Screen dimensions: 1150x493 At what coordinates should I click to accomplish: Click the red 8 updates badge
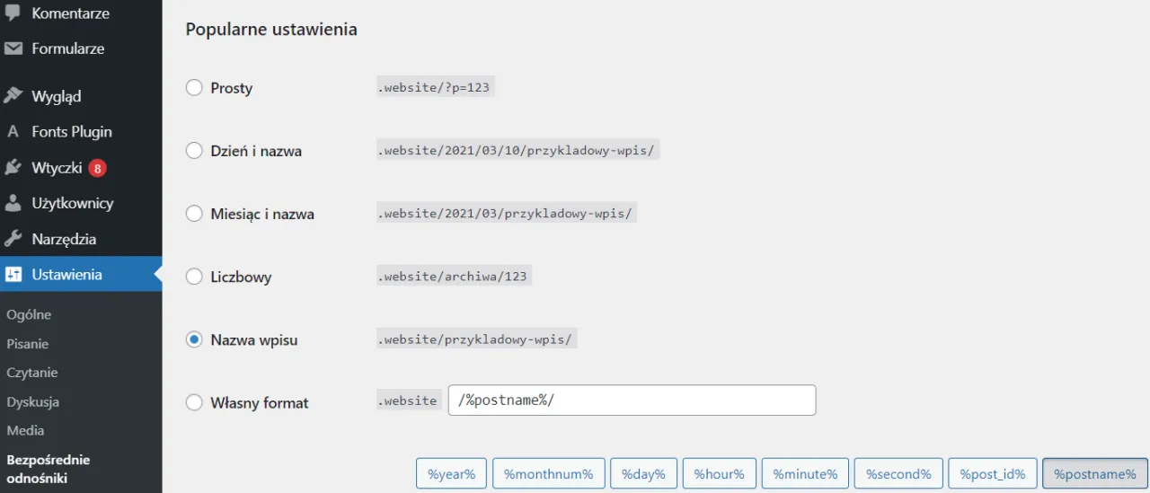click(97, 168)
